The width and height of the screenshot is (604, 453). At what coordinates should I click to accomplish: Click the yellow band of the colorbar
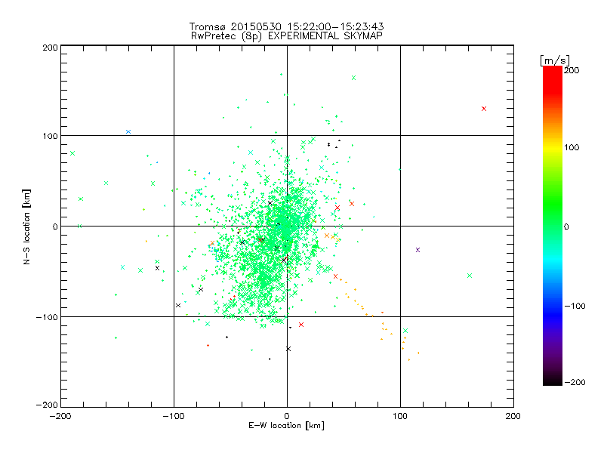[x=553, y=147]
